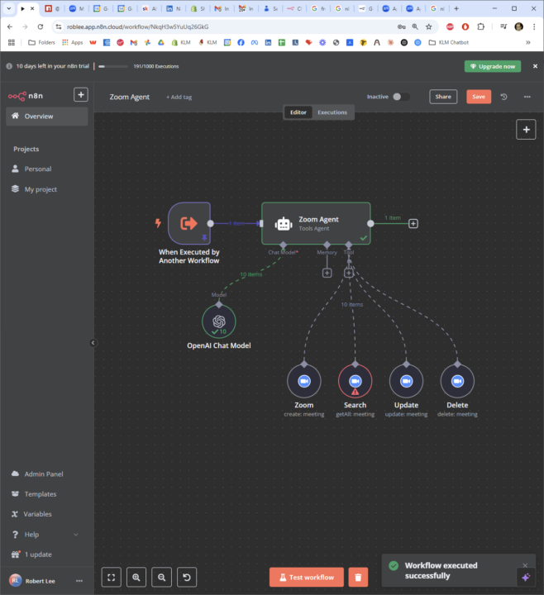Open the add node panel plus button
The width and height of the screenshot is (544, 595).
526,130
